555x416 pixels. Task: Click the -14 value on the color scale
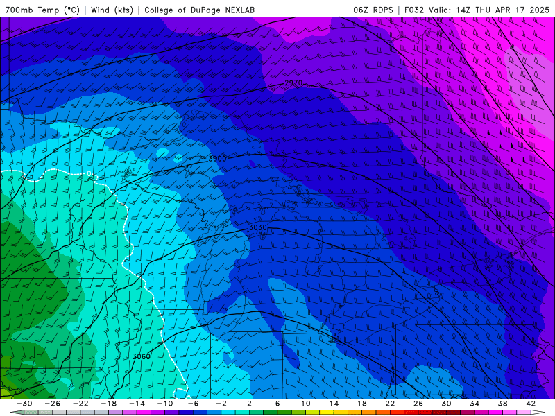pyautogui.click(x=137, y=404)
